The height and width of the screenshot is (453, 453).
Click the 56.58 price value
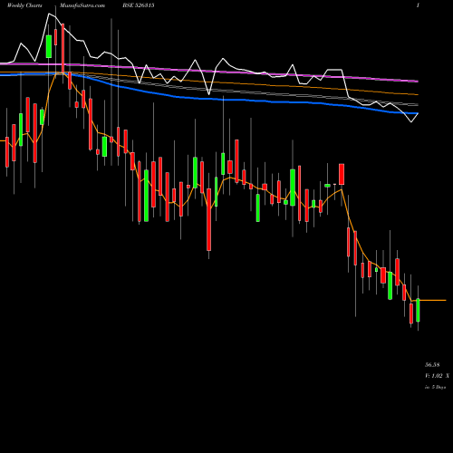coord(432,365)
